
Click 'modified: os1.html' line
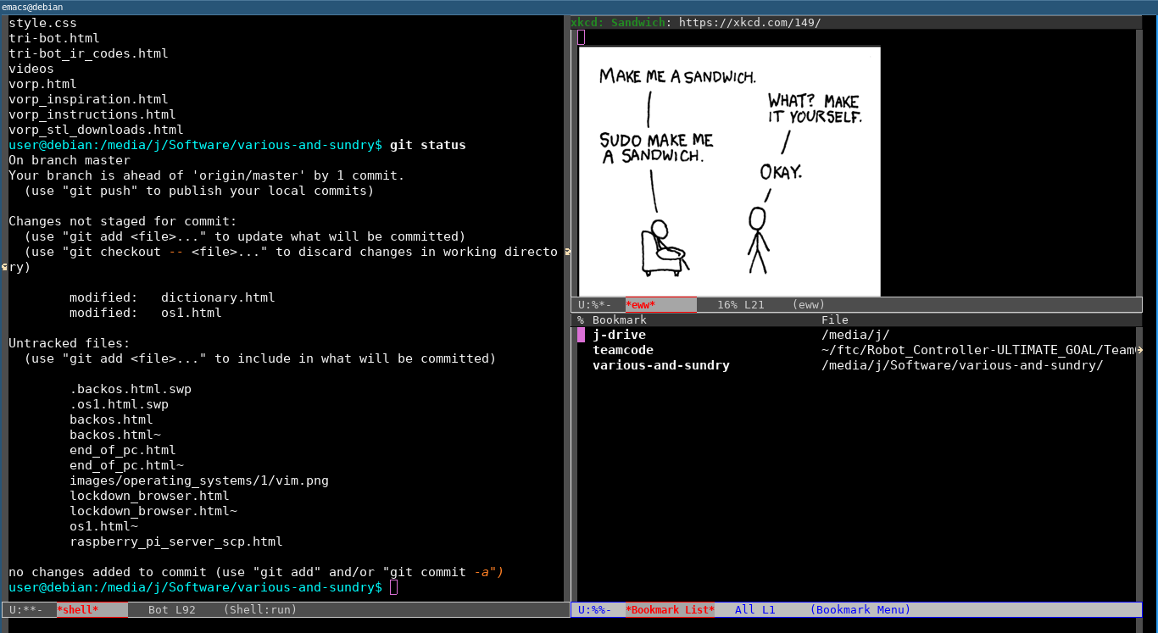(x=146, y=313)
